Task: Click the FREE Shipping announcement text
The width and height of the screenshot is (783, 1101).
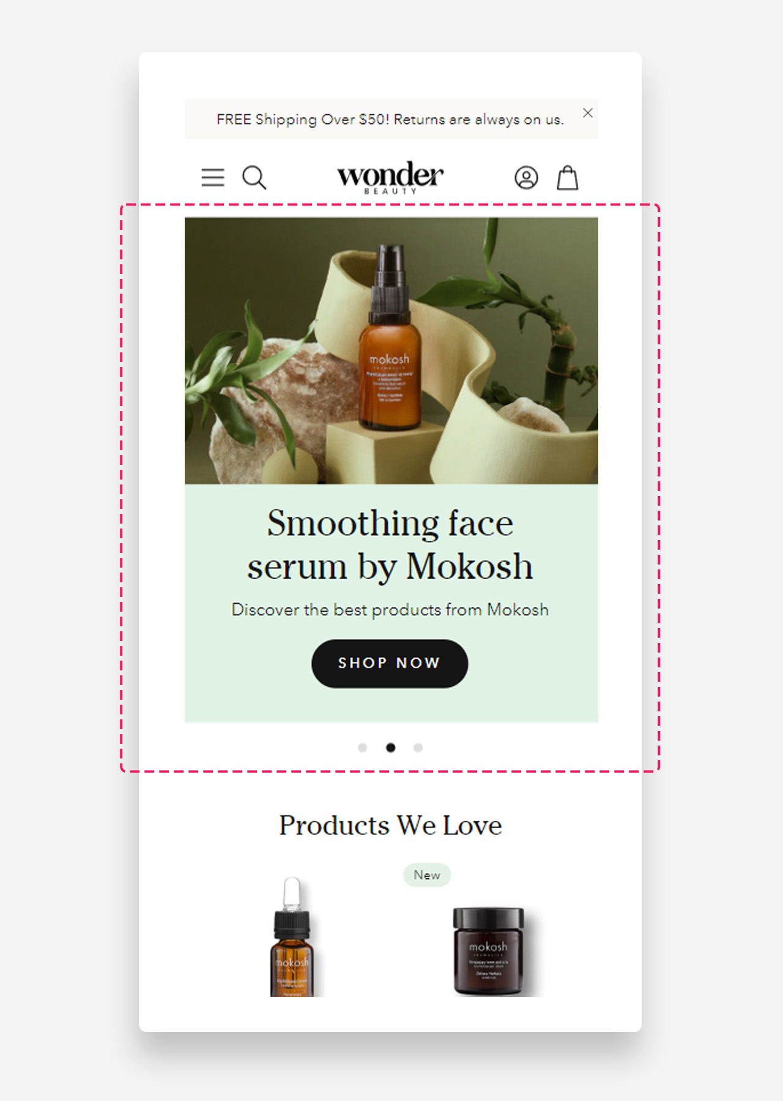Action: tap(390, 119)
